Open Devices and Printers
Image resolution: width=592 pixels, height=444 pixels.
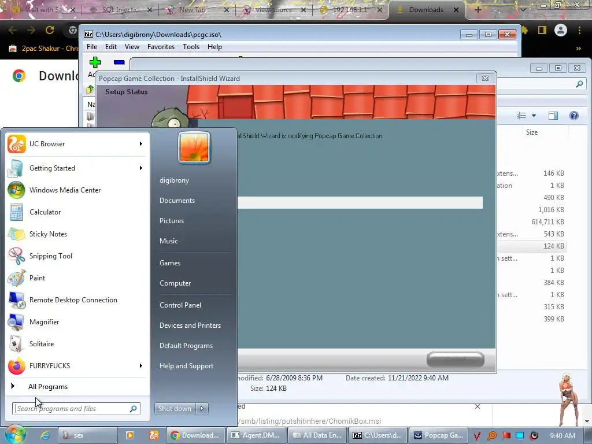[x=190, y=325]
